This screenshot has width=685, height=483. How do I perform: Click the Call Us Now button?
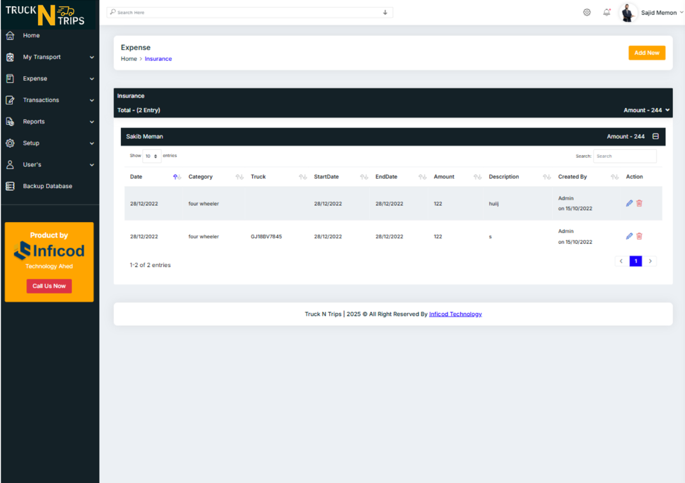click(49, 286)
